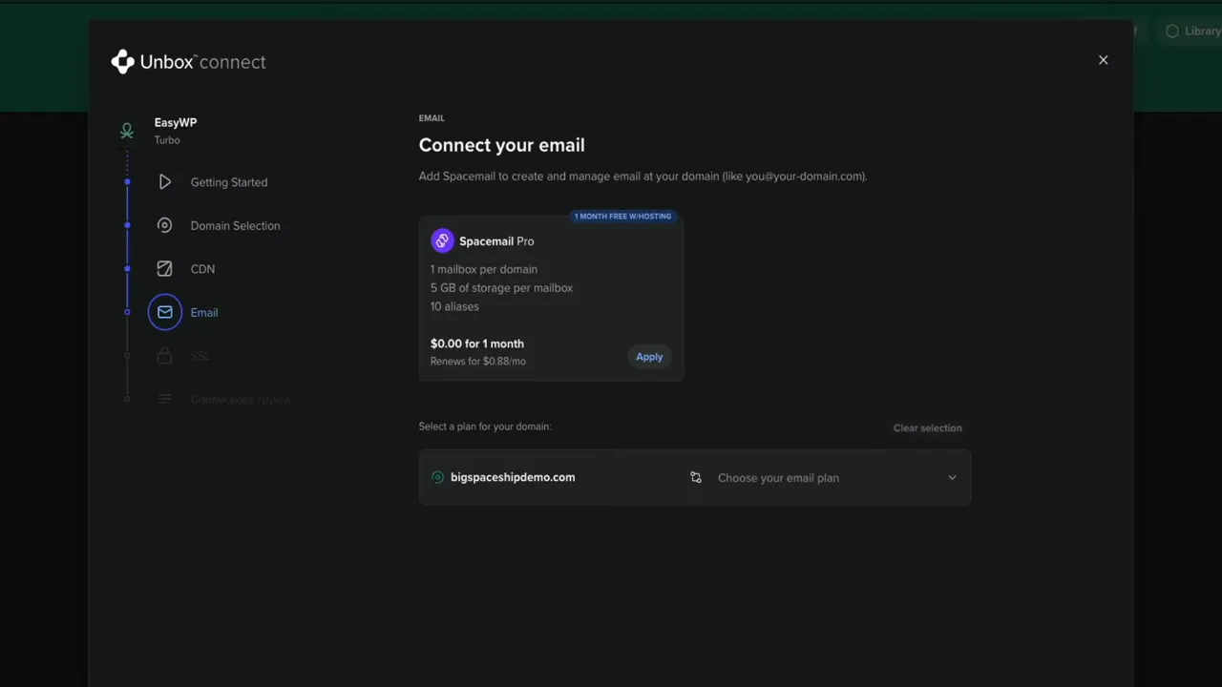The height and width of the screenshot is (687, 1222).
Task: Click '1 mailbox per domain' line
Action: pos(484,269)
